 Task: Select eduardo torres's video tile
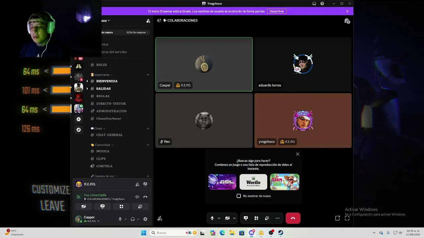click(x=303, y=64)
